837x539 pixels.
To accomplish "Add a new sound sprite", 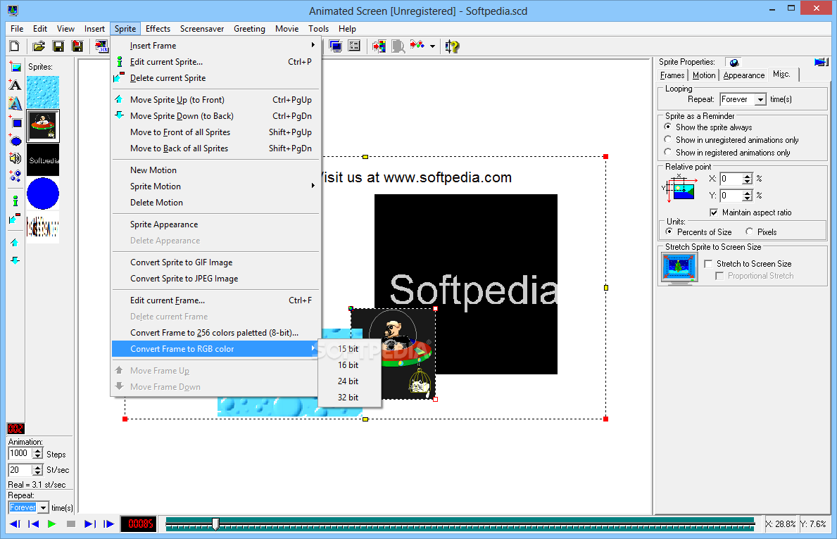I will [x=15, y=158].
